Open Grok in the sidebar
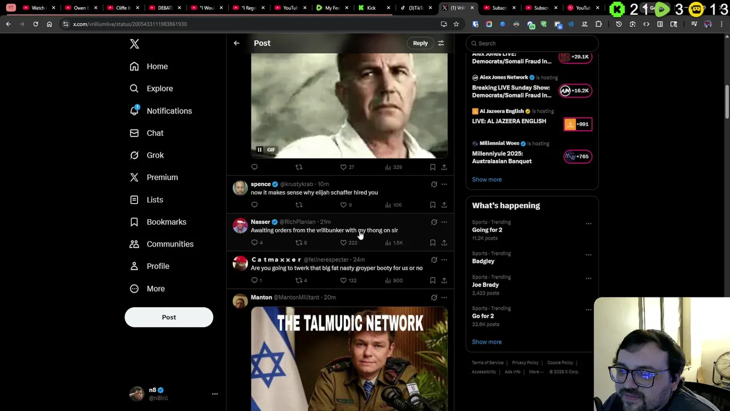This screenshot has width=730, height=411. click(147, 155)
